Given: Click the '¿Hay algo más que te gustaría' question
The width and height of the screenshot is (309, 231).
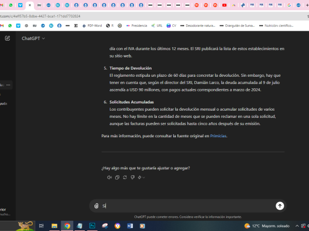Looking at the screenshot, I should 145,168.
